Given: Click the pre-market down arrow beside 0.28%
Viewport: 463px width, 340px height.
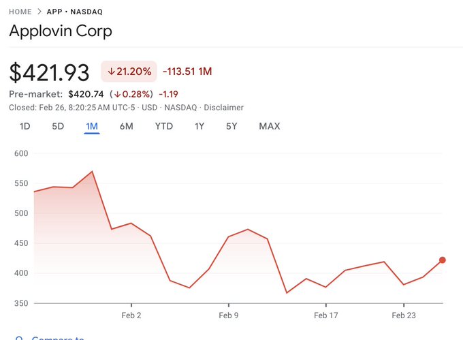Looking at the screenshot, I should pyautogui.click(x=118, y=94).
